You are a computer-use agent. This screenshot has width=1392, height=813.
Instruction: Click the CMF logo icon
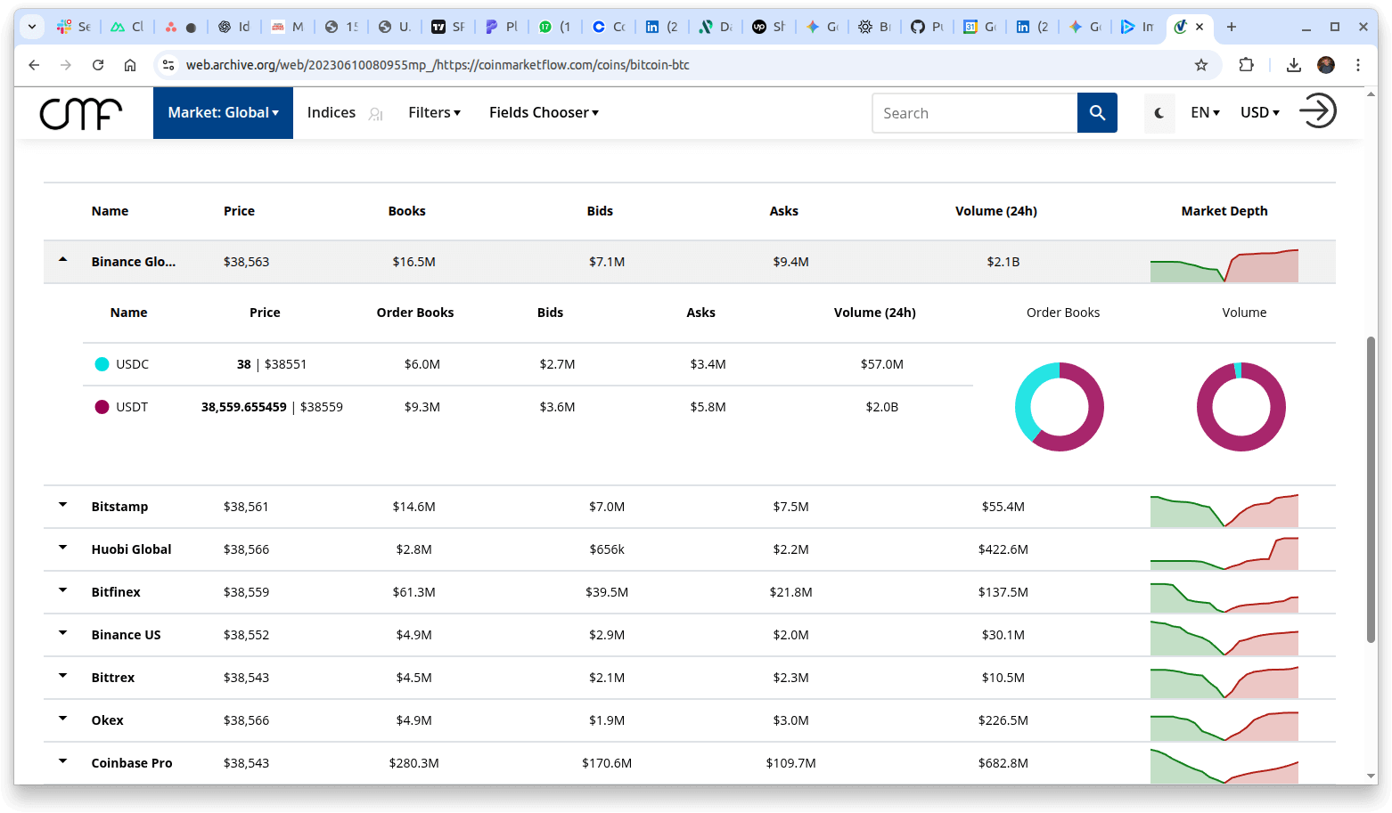click(x=80, y=113)
